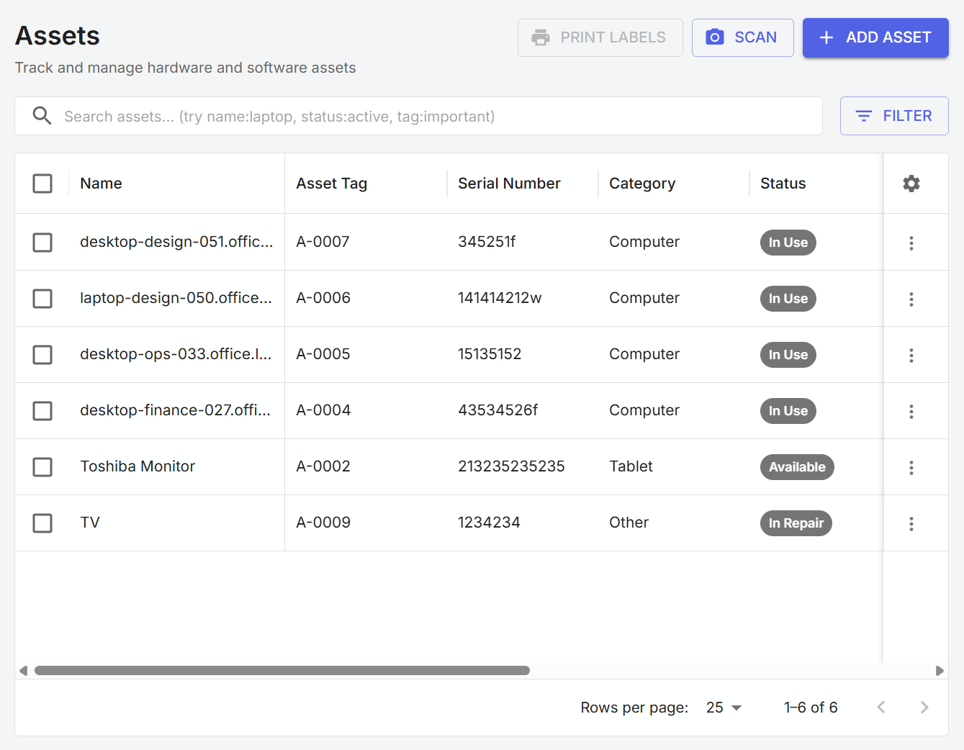Click the horizontal table scrollbar thumb
This screenshot has width=964, height=750.
pyautogui.click(x=282, y=671)
